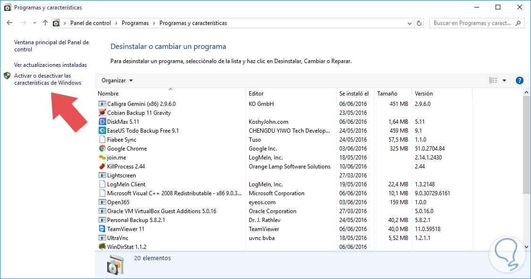Click the scrollbar down arrow
531x279 pixels.
click(x=526, y=247)
